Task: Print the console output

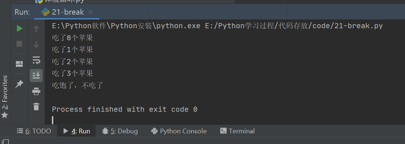Action: (x=36, y=91)
